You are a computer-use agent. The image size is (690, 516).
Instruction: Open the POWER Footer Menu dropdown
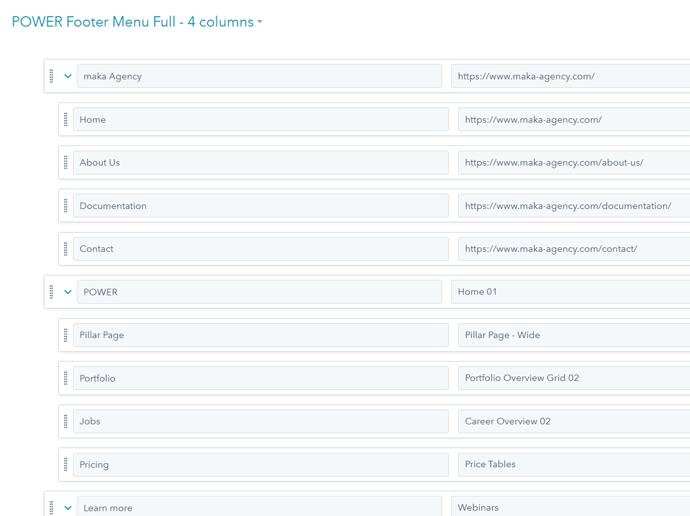tap(260, 21)
